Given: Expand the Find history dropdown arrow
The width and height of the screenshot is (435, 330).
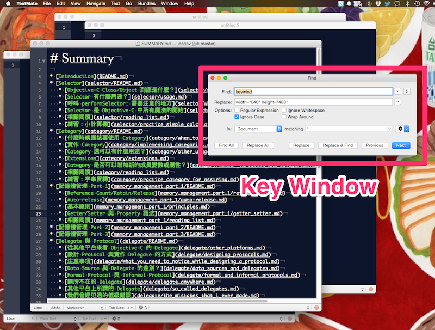Looking at the screenshot, I should click(397, 91).
